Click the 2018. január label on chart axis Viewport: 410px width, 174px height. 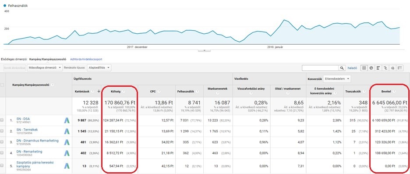point(275,47)
